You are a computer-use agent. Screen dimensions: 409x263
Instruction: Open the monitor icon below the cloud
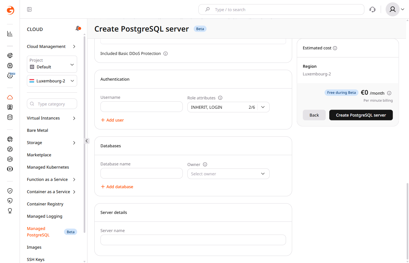click(x=10, y=107)
